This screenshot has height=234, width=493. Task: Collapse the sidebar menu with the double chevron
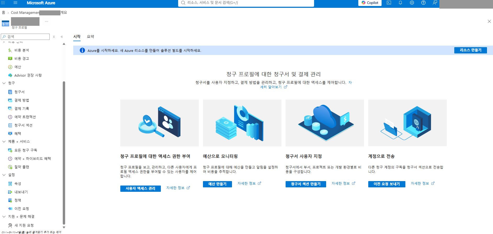(x=62, y=37)
